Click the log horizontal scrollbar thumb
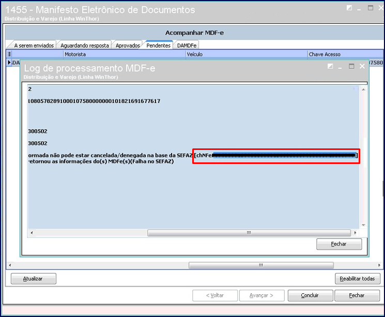Viewport: 385px width, 317px height. (249, 233)
